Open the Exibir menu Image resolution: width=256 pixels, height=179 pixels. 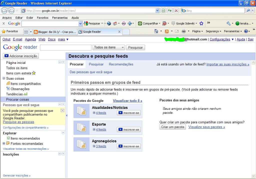[x=30, y=18]
